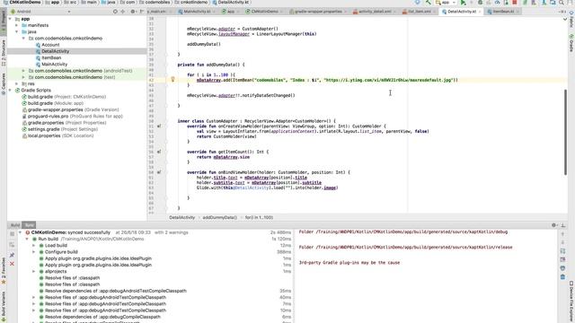Open the Gradle side tool window
This screenshot has height=323, width=575.
pos(571,43)
